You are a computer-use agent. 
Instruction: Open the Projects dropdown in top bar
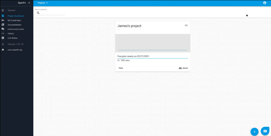coord(43,3)
